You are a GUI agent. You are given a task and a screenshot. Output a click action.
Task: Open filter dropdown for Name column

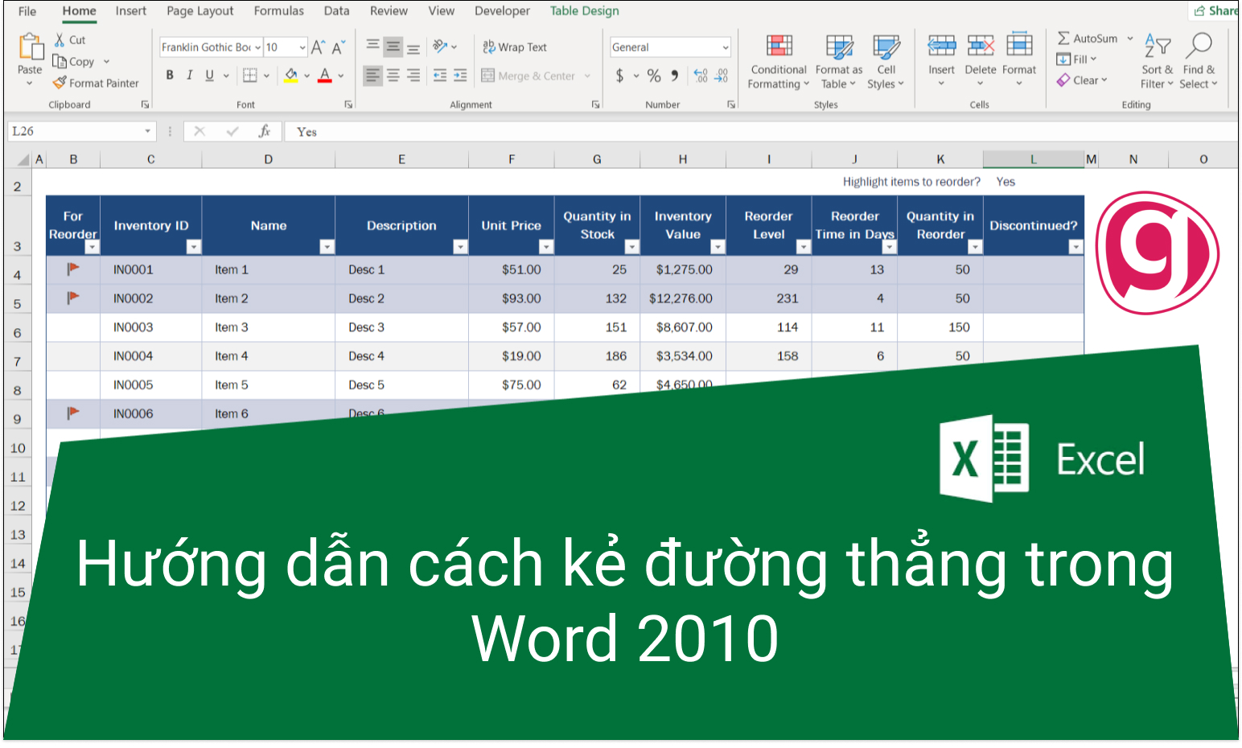pos(327,247)
